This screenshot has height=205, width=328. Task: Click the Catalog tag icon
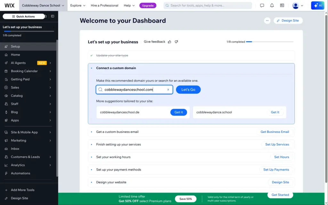(x=6, y=95)
